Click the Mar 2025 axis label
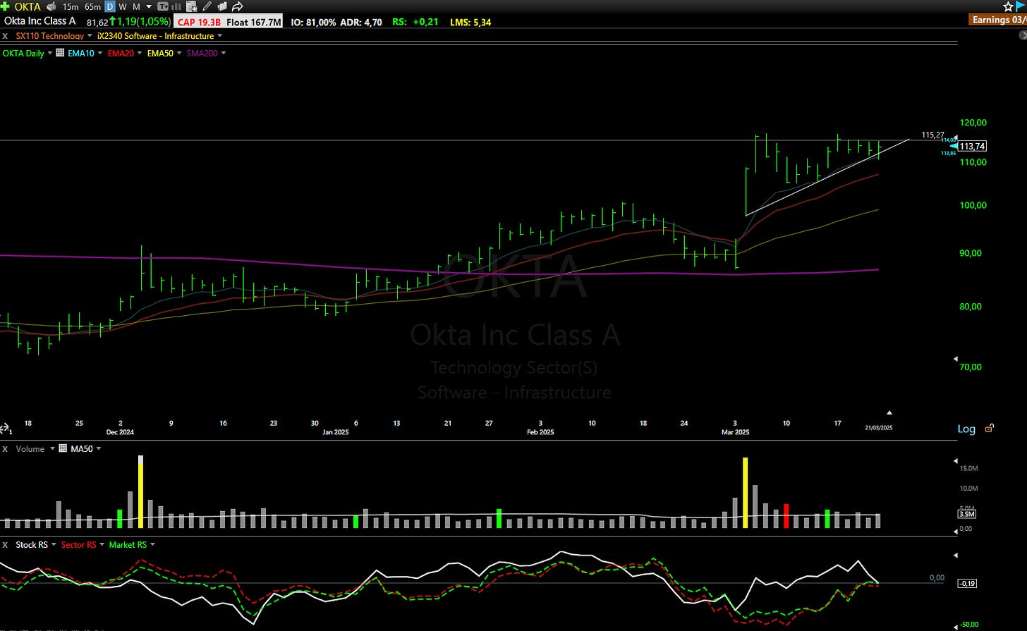1027x631 pixels. [x=735, y=431]
